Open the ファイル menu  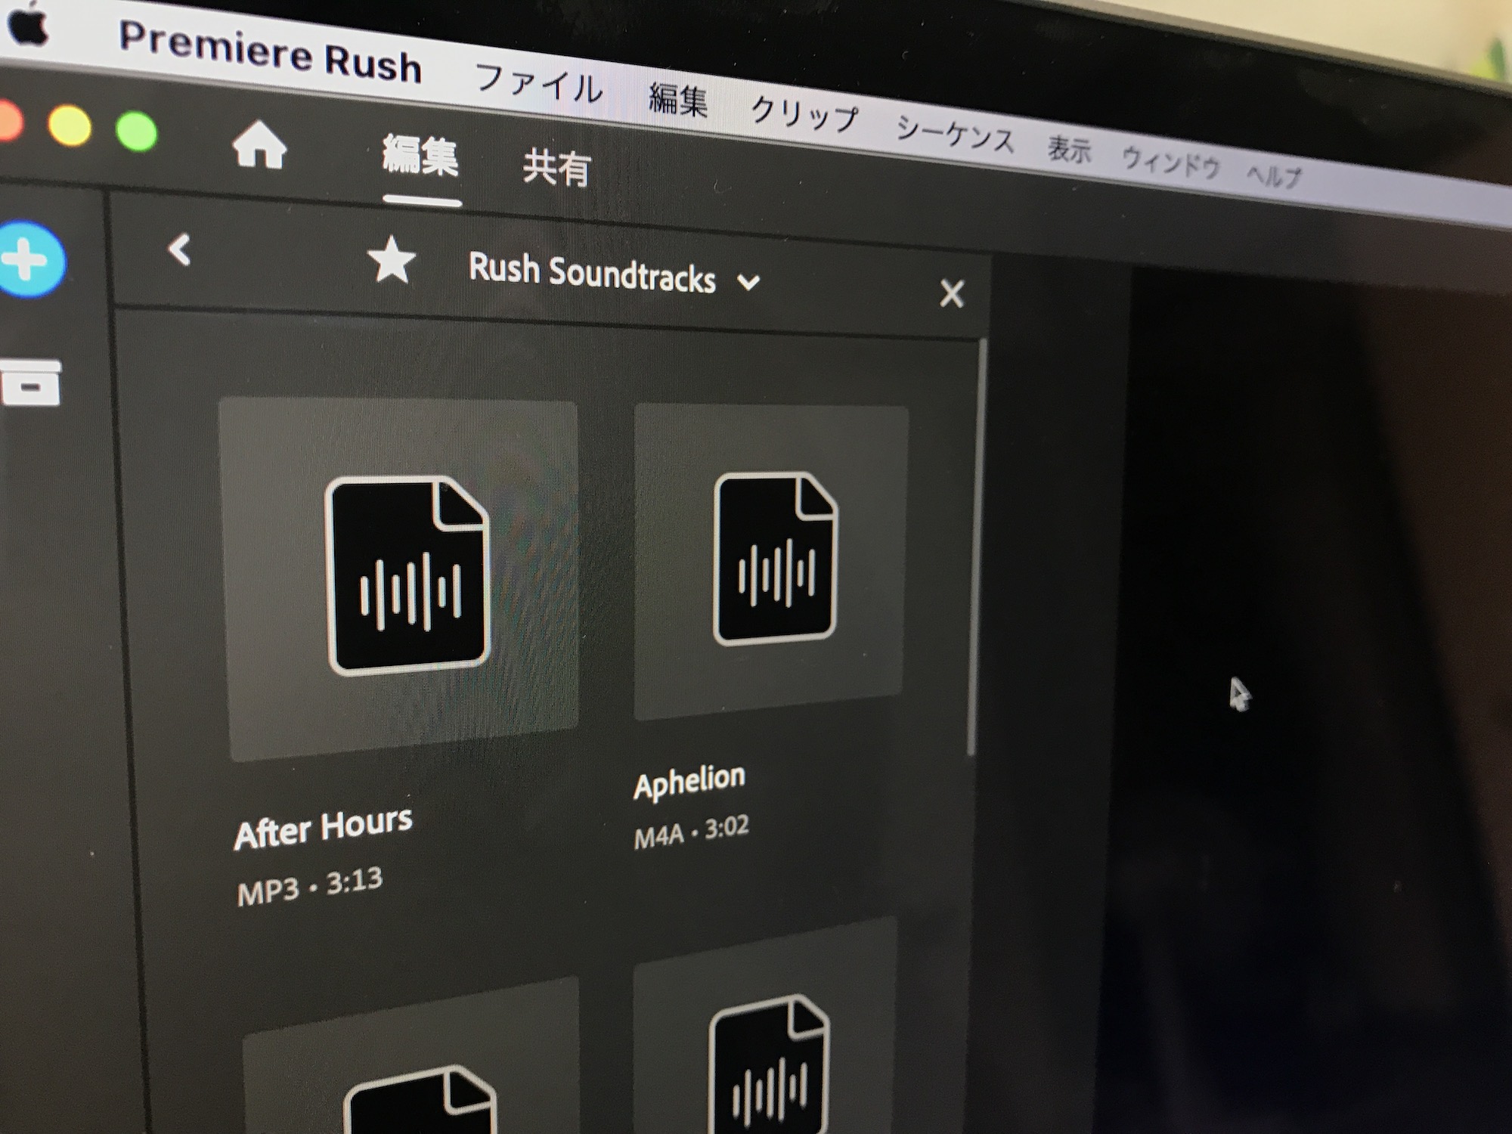(x=538, y=83)
